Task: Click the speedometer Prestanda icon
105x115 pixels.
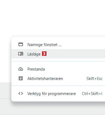Action: (21, 69)
